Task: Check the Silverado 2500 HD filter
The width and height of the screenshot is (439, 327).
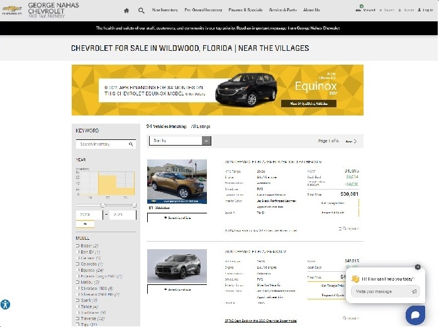Action: [x=77, y=294]
